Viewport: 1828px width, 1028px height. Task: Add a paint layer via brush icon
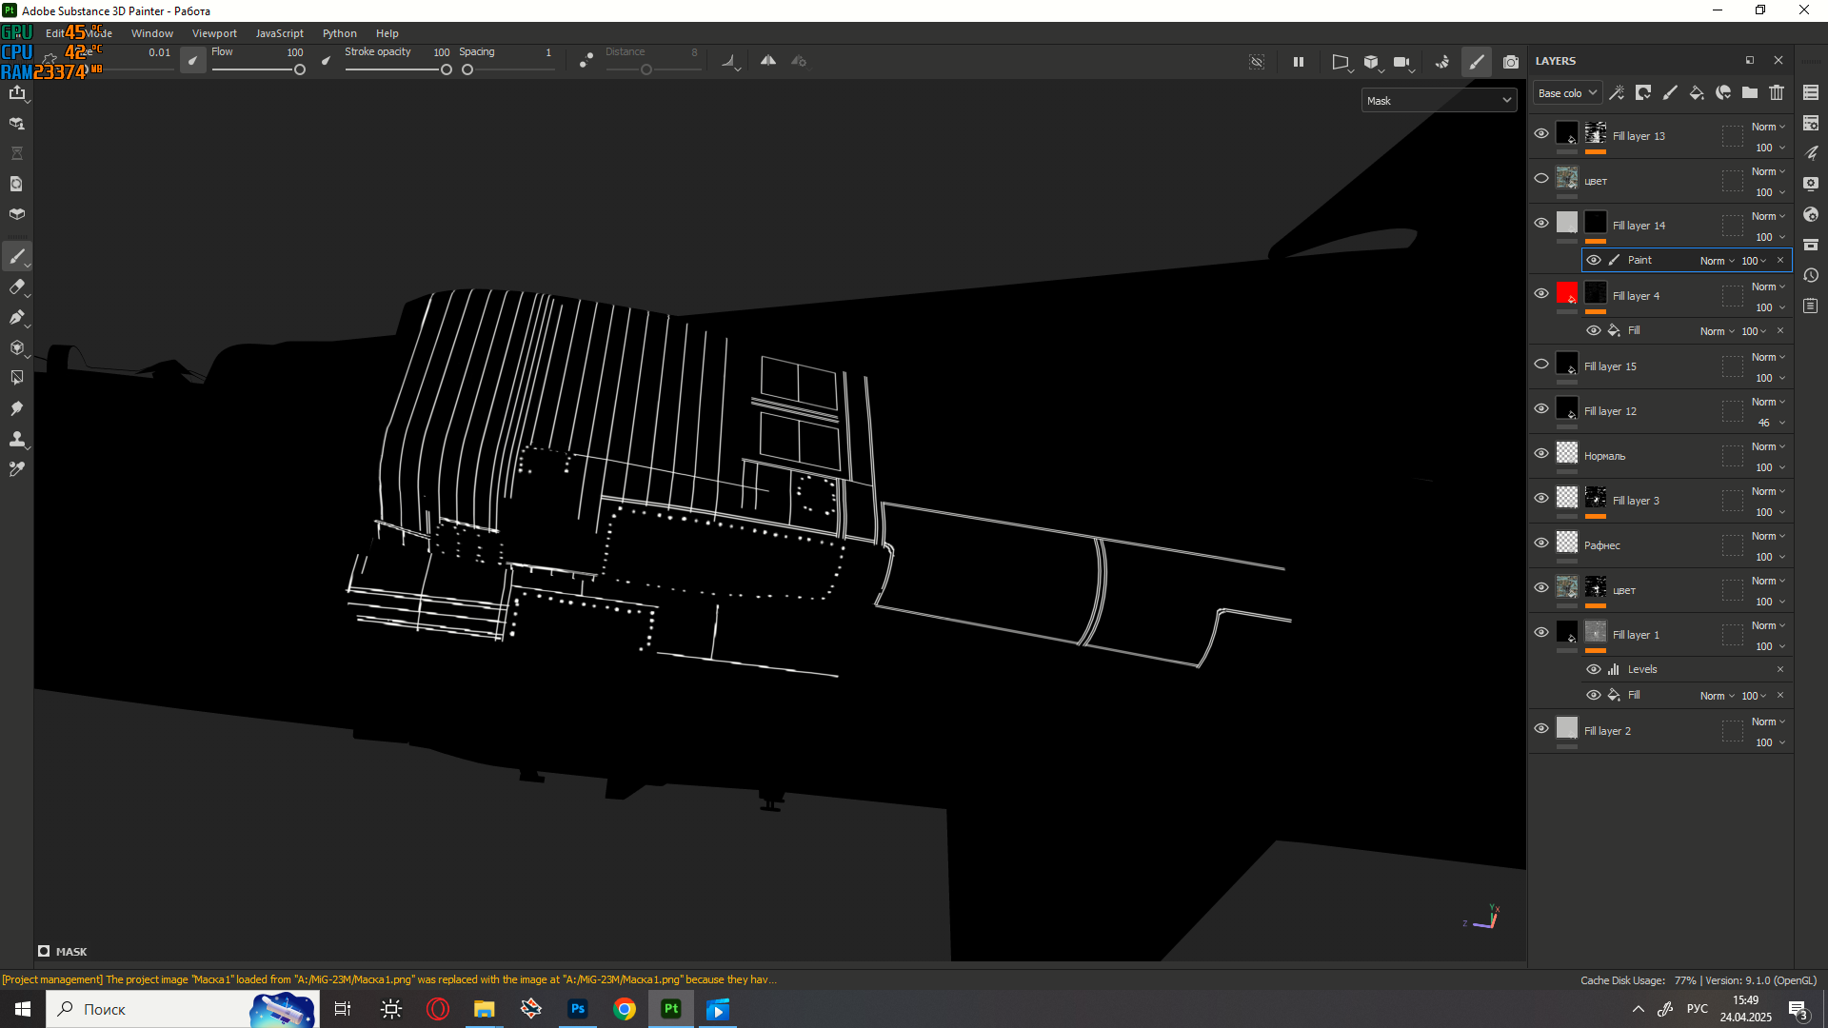pyautogui.click(x=1670, y=92)
